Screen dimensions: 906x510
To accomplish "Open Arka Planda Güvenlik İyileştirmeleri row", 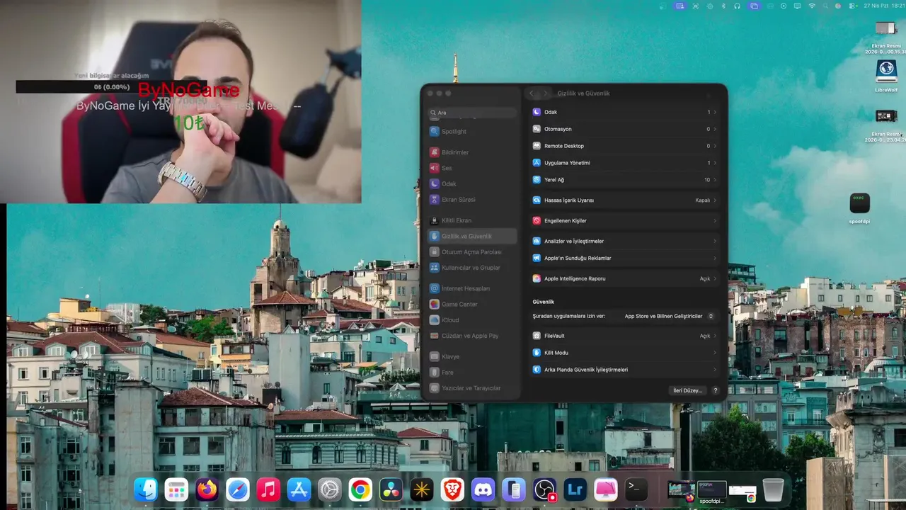I will click(624, 370).
